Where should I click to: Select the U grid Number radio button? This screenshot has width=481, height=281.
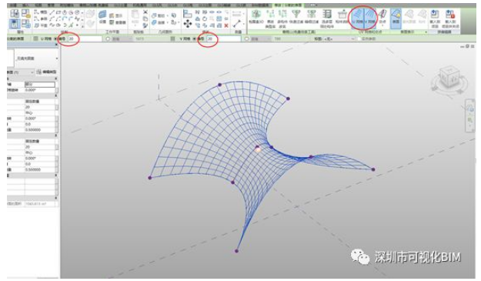click(56, 39)
